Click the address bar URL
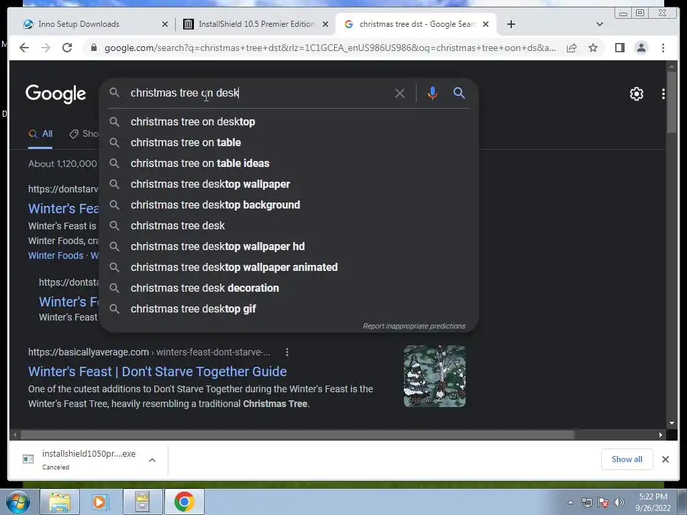This screenshot has width=687, height=515. (x=330, y=48)
